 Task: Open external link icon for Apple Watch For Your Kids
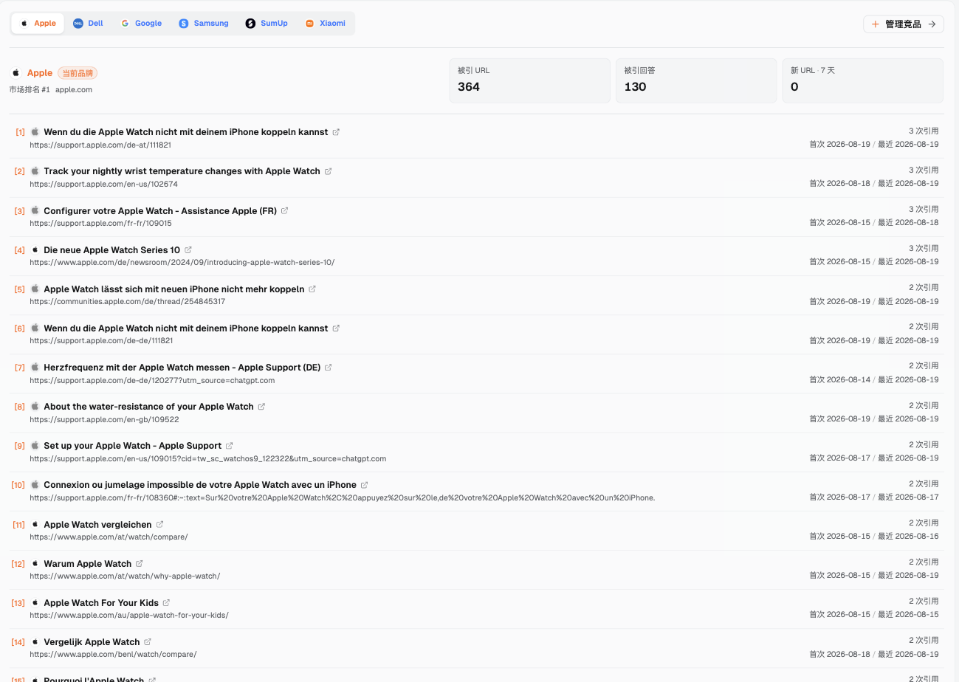pyautogui.click(x=167, y=603)
